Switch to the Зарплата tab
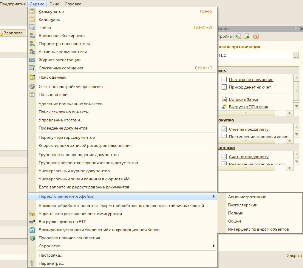Screen dimensions: 303x268 point(13,33)
